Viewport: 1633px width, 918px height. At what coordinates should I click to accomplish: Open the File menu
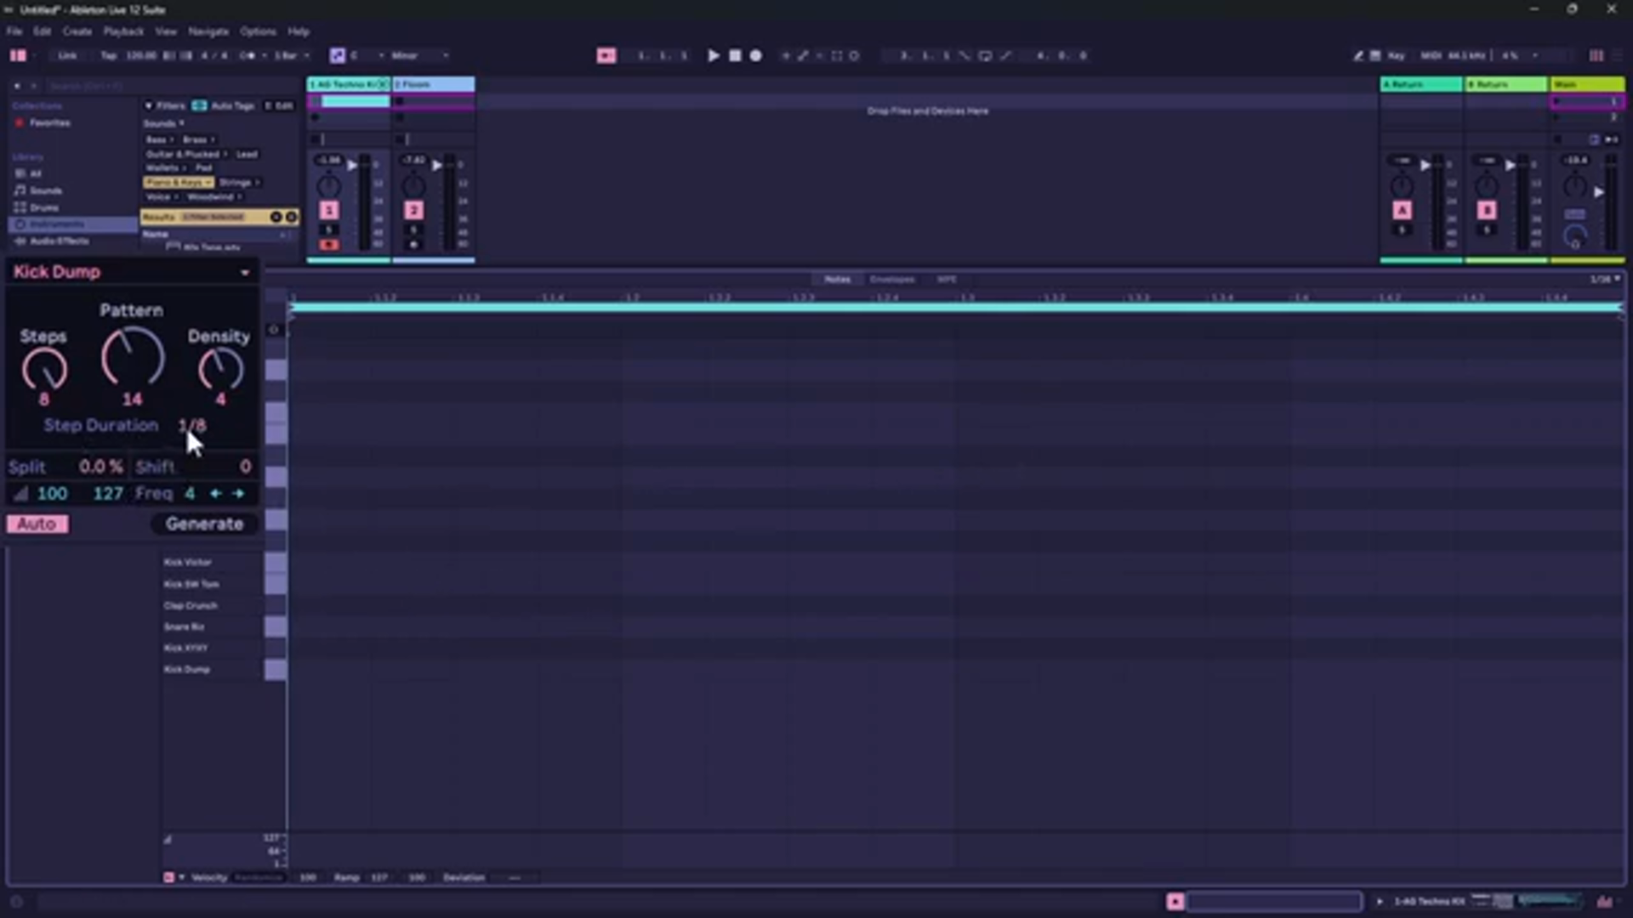coord(14,31)
